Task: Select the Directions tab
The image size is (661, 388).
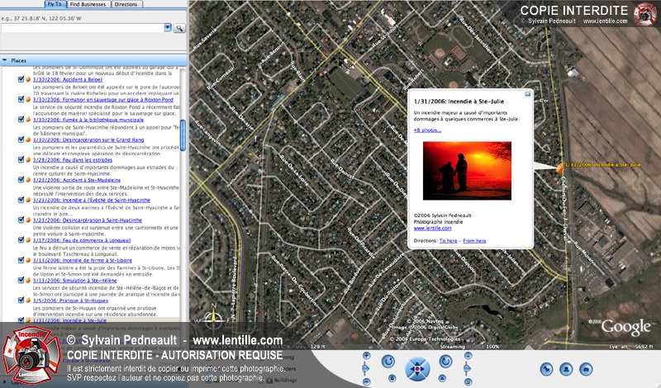Action: 126,4
